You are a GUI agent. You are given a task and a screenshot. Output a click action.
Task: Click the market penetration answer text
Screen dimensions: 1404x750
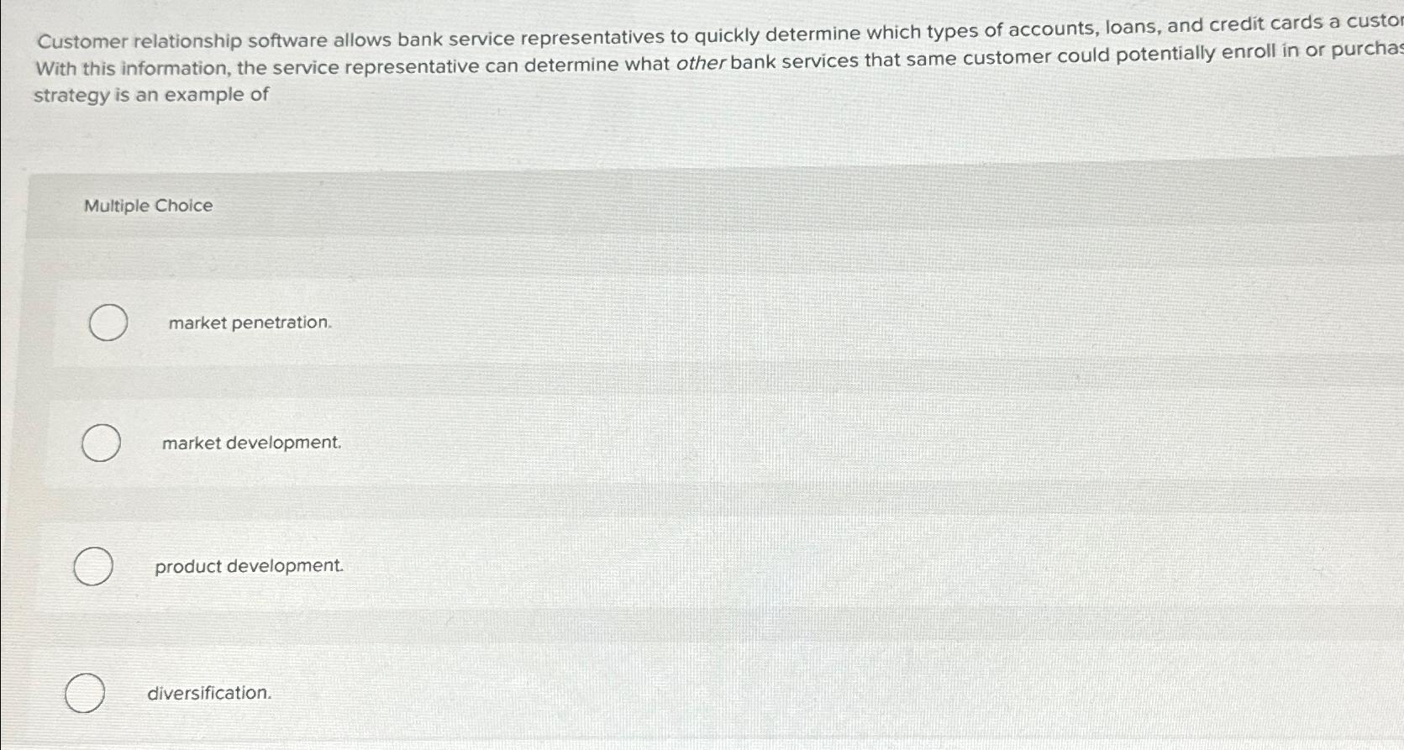click(x=250, y=323)
